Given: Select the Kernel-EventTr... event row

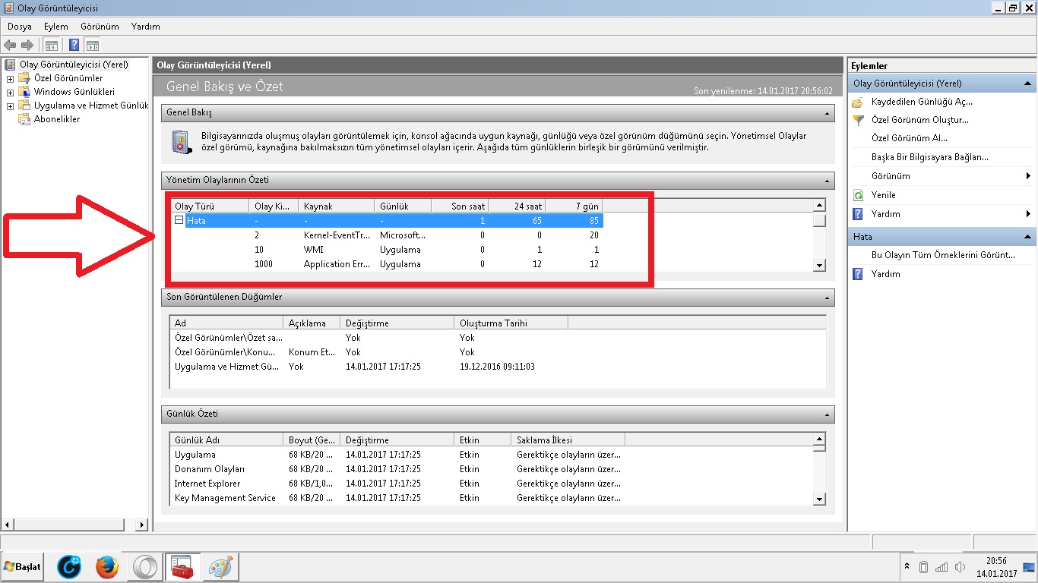Looking at the screenshot, I should tap(387, 235).
